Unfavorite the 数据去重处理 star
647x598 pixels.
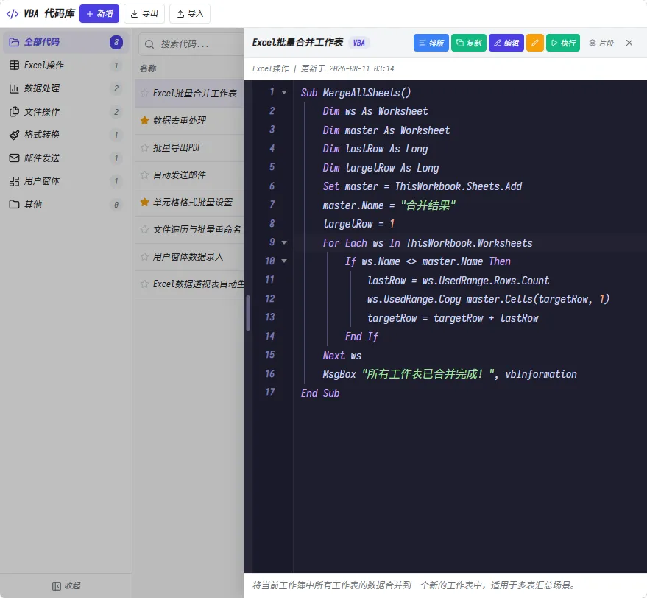pos(144,121)
